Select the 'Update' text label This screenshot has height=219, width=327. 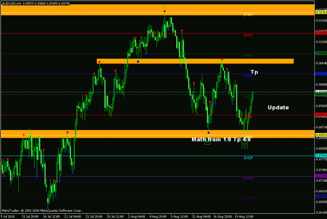(278, 107)
